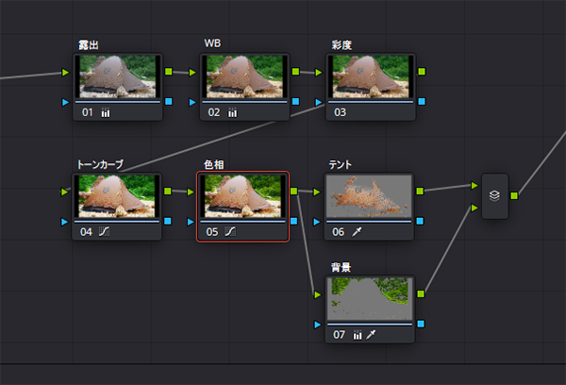Screen dimensions: 566x385
Task: Click the output of layer mixer node
Action: click(x=514, y=195)
